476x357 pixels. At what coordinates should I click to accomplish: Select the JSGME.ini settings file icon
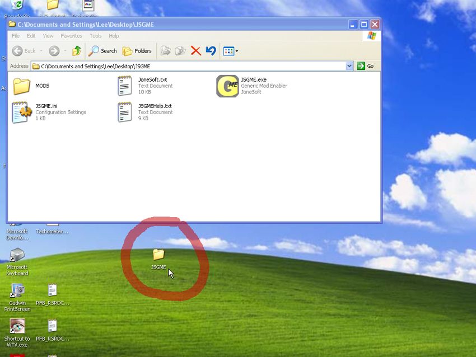click(x=21, y=112)
